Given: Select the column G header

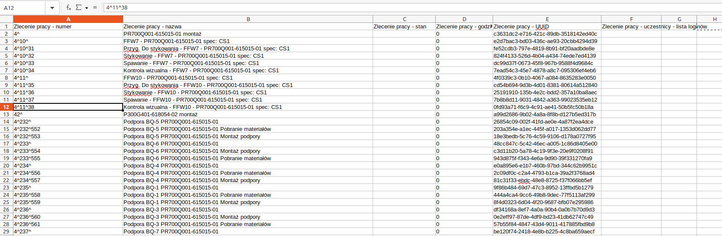Looking at the screenshot, I should point(679,19).
